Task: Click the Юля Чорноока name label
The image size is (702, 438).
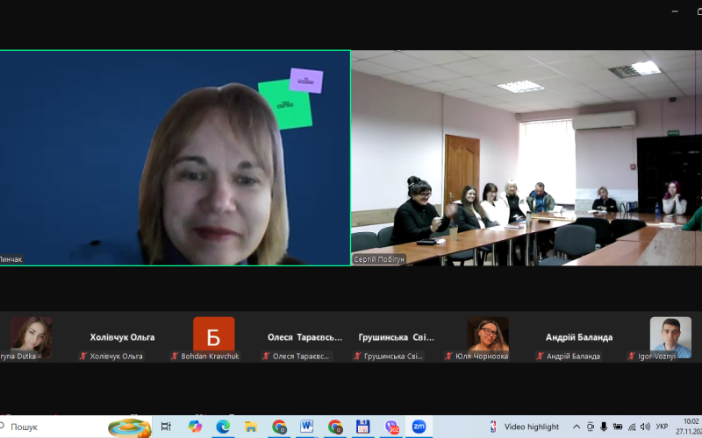Action: pyautogui.click(x=482, y=357)
